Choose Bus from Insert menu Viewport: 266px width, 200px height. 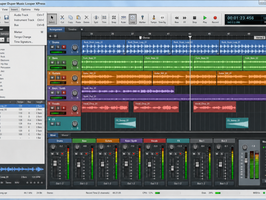[x=29, y=25]
